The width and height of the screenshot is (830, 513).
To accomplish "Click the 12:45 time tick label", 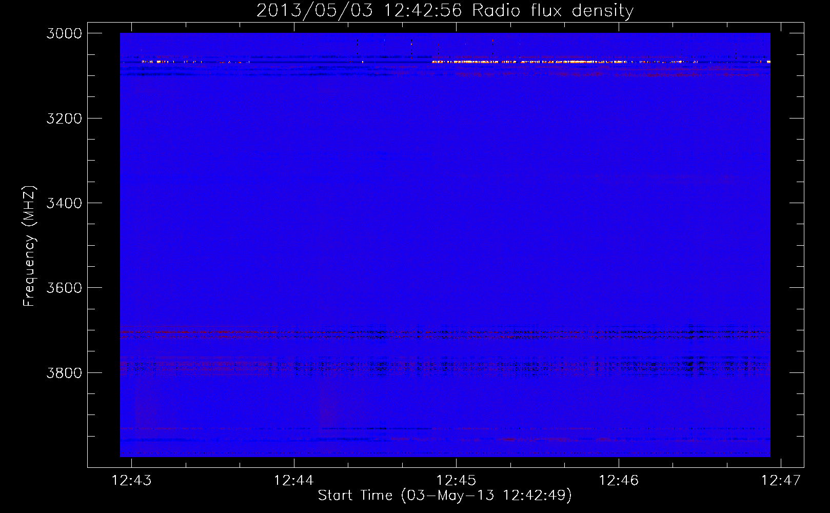I will pyautogui.click(x=456, y=480).
